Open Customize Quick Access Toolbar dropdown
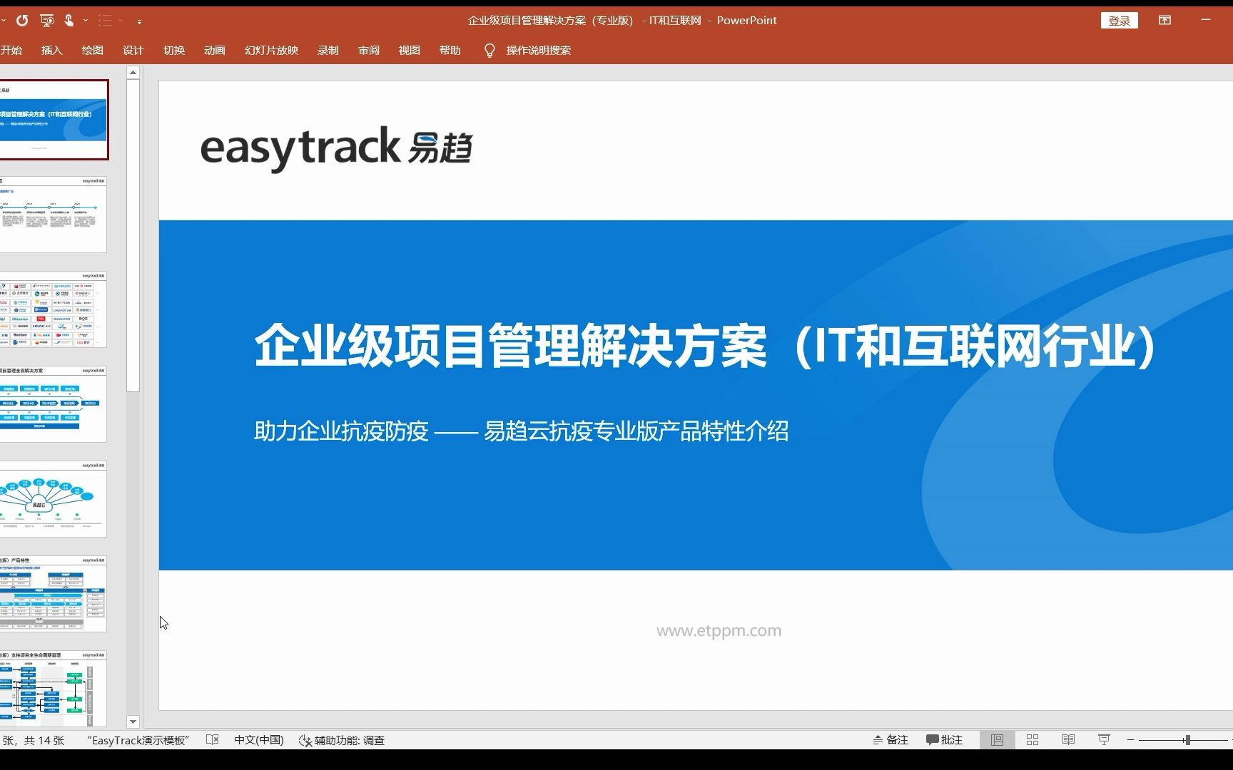Screen dimensions: 1233x770 point(139,21)
